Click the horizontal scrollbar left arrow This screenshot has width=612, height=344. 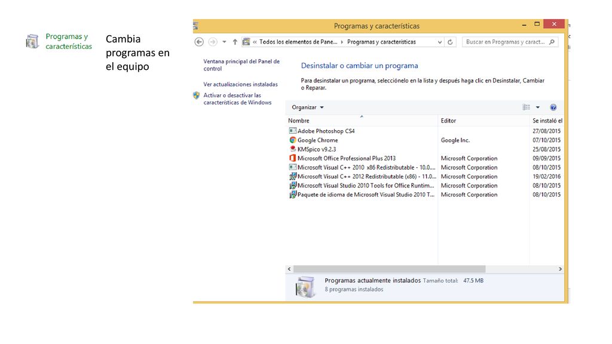coord(289,269)
